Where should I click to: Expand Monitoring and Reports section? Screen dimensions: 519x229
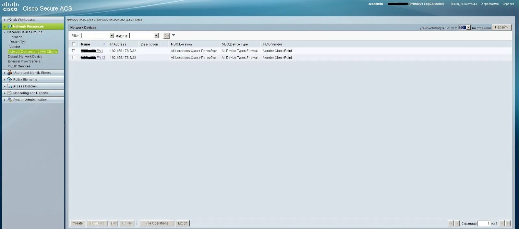pyautogui.click(x=5, y=93)
